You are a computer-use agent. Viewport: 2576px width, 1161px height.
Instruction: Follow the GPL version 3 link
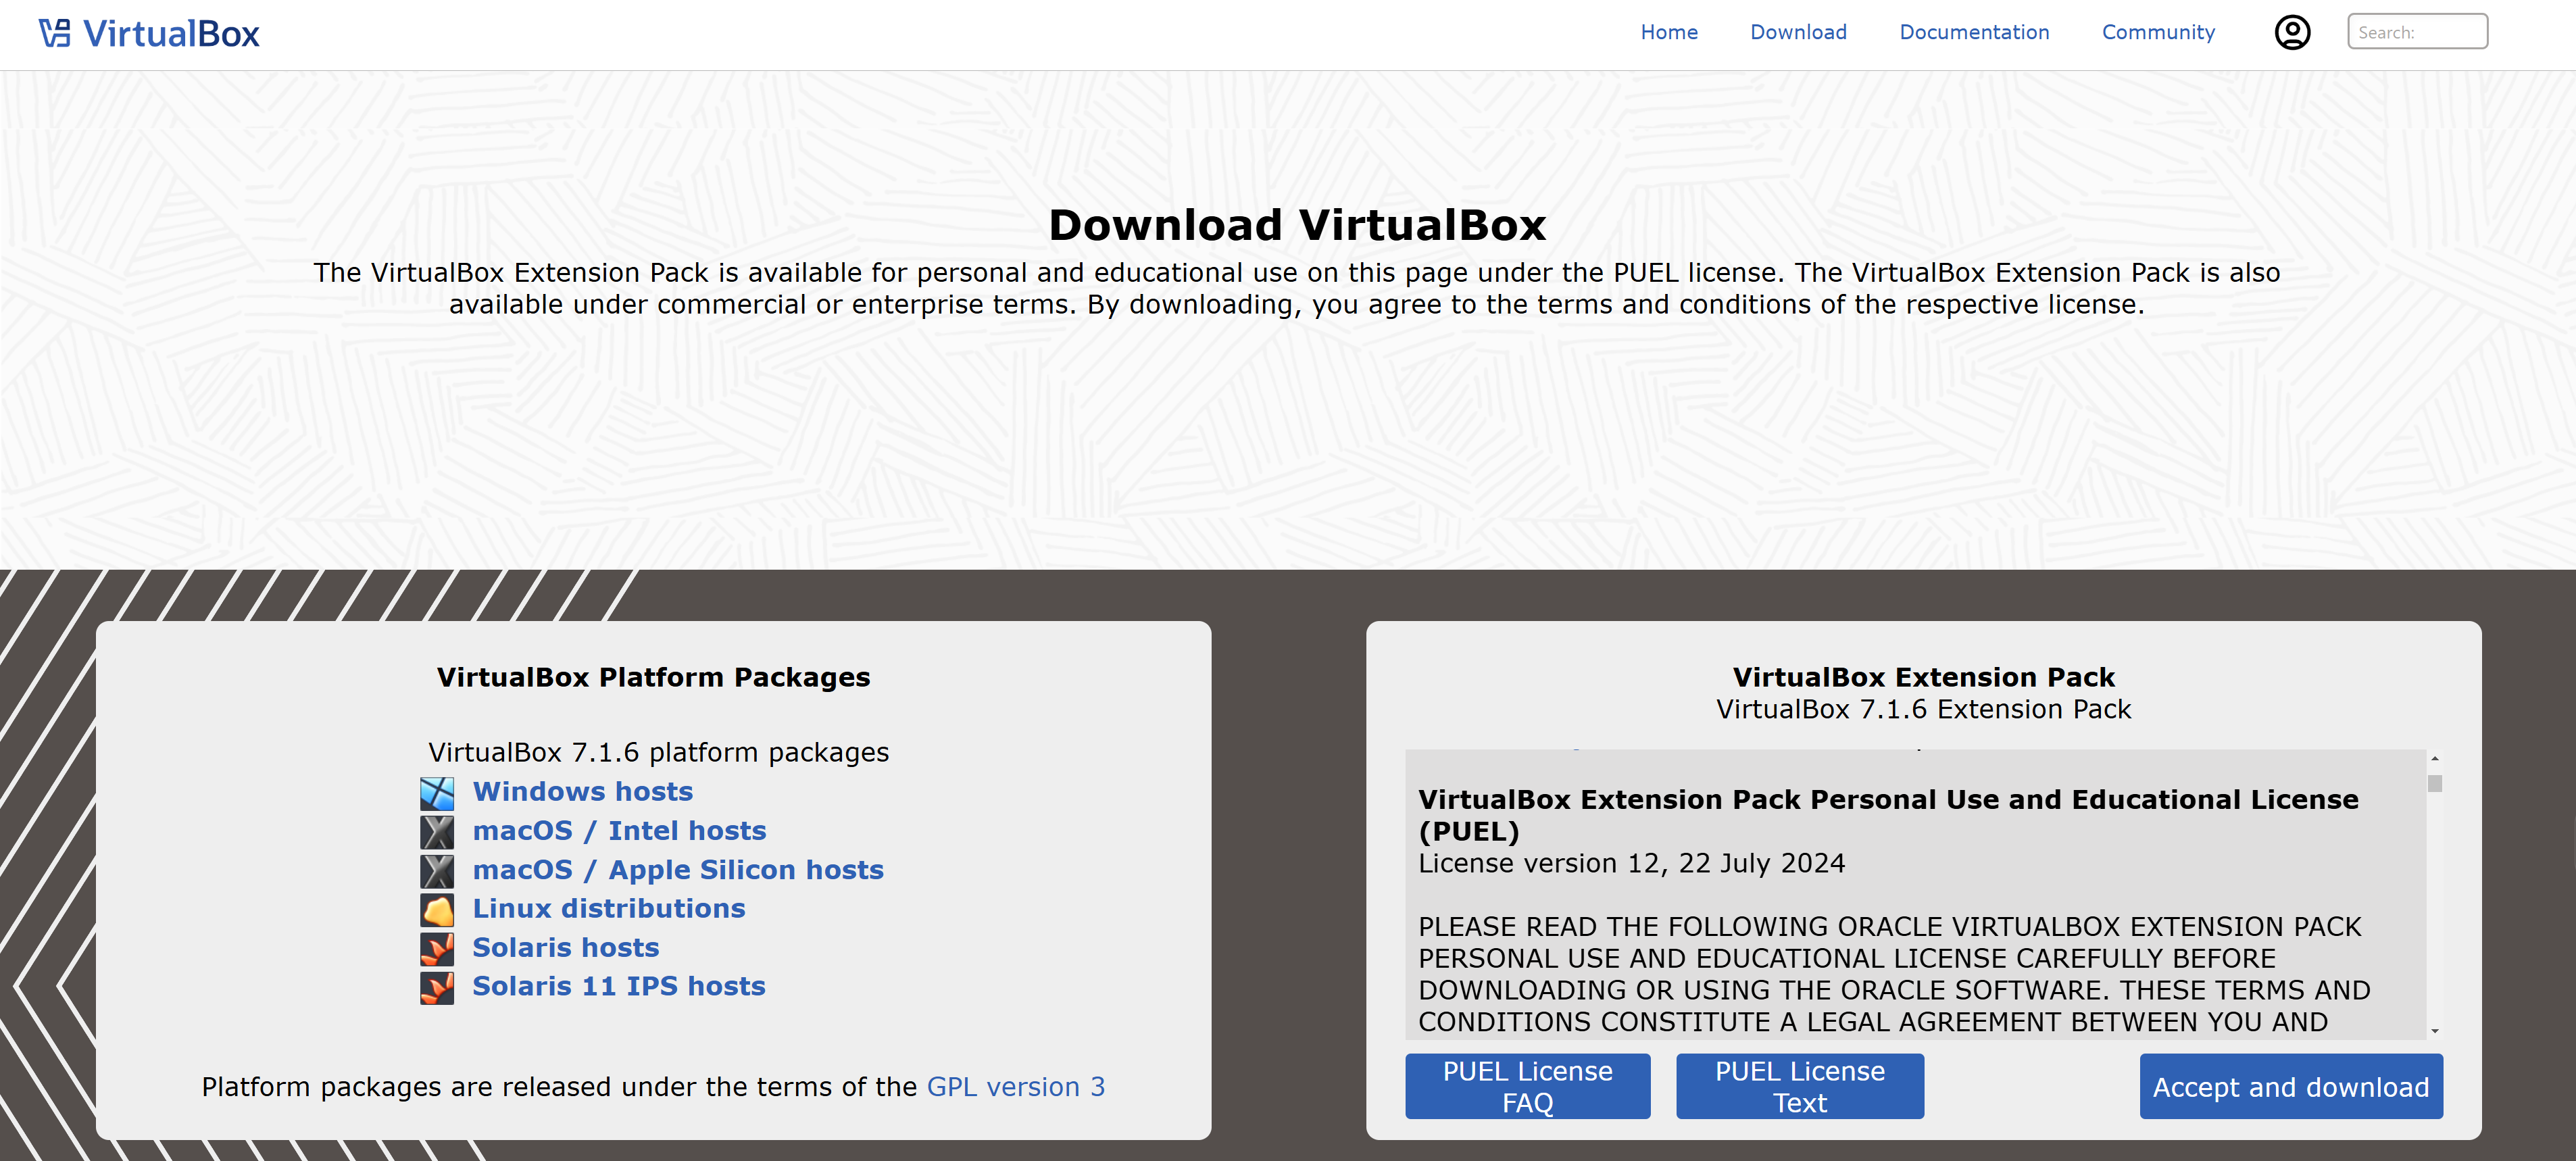pyautogui.click(x=1015, y=1087)
